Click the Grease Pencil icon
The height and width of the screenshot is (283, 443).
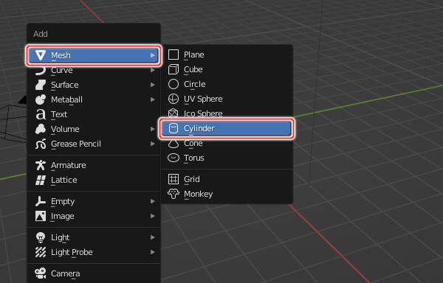(41, 144)
